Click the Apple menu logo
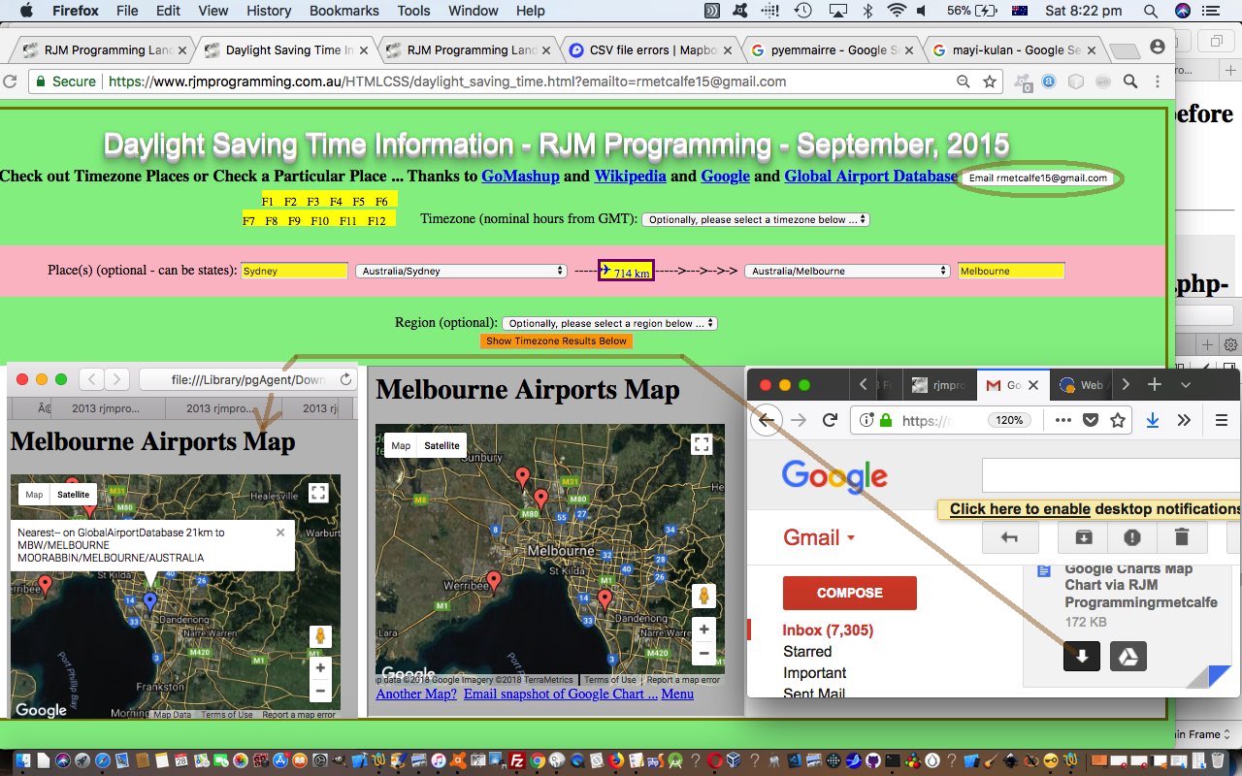 click(x=26, y=11)
